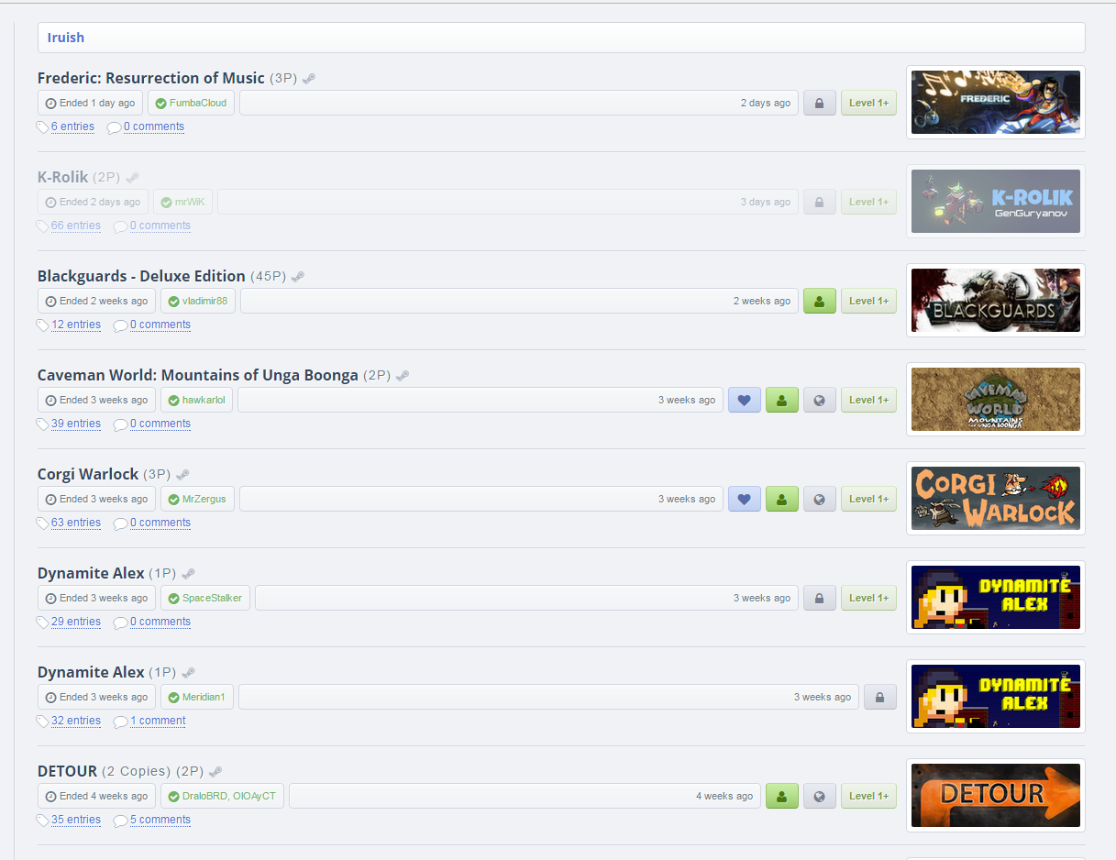View winner mrWiK's profile
The height and width of the screenshot is (860, 1116).
point(190,202)
